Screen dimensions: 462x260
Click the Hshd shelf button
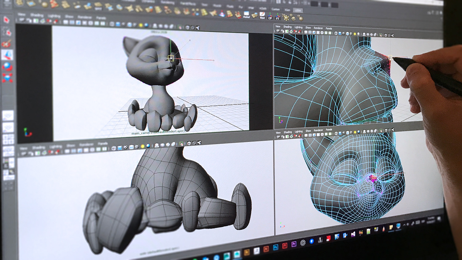[x=246, y=15]
